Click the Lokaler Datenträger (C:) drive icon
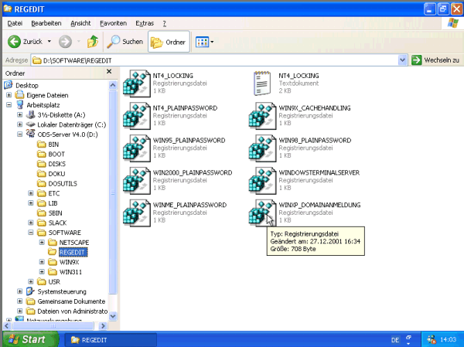This screenshot has height=347, width=464. [31, 124]
